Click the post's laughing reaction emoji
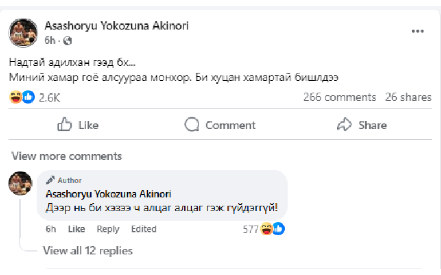Viewport: 441px width, 275px height. coord(15,97)
